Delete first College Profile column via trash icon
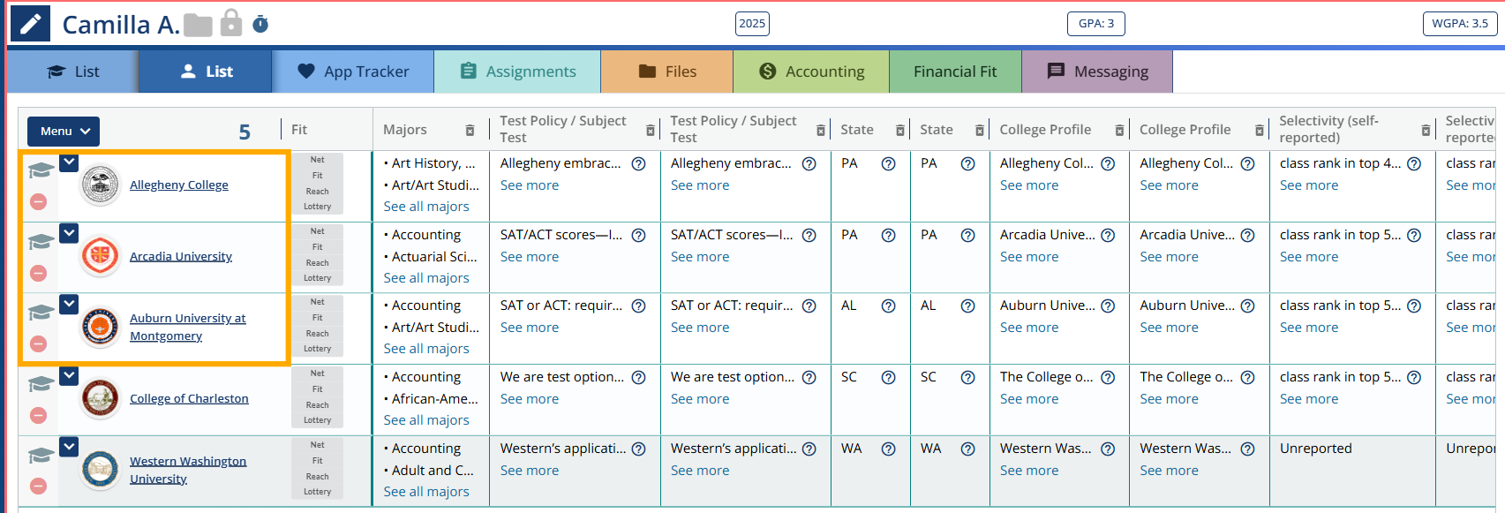The height and width of the screenshot is (513, 1505). 1119,130
